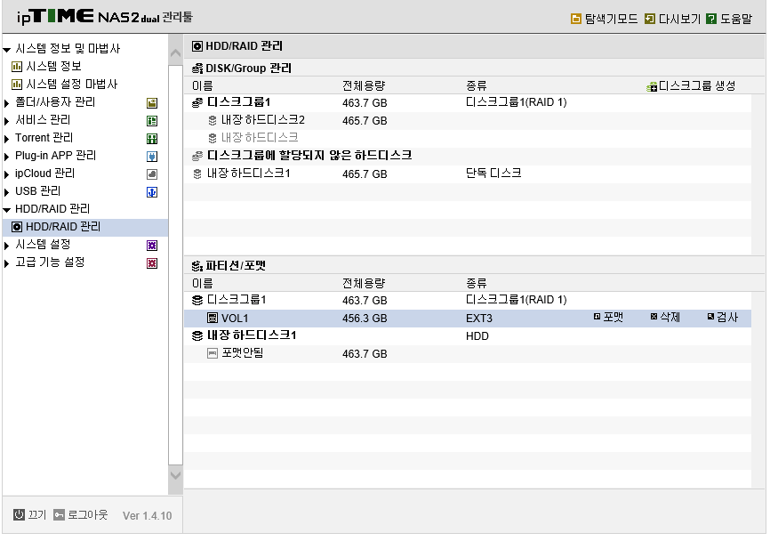This screenshot has height=541, width=770.
Task: Click the Torrent 관리 icon
Action: coord(152,139)
